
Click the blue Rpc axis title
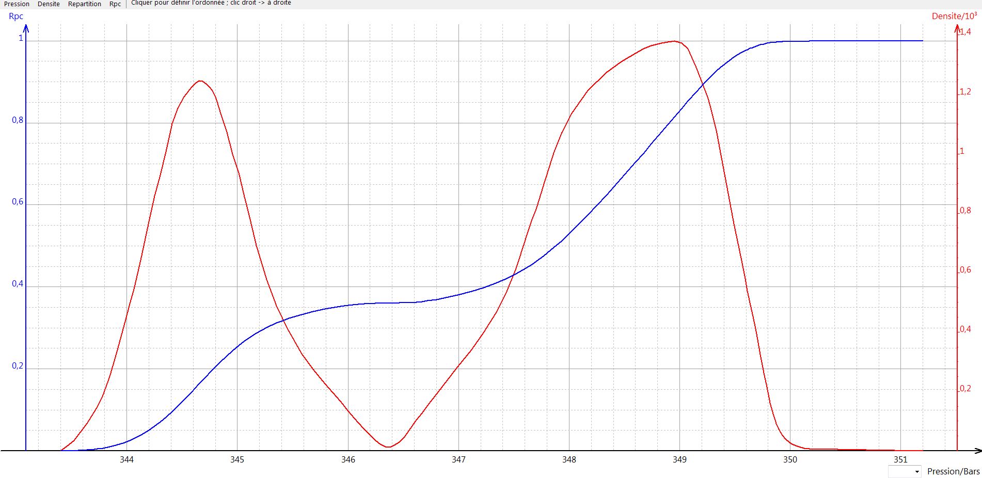click(x=16, y=16)
